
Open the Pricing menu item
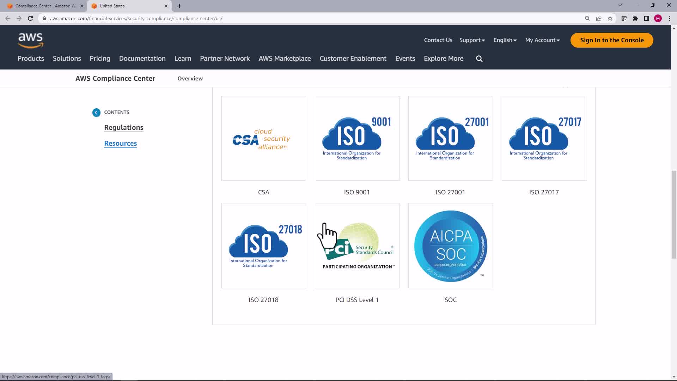pos(100,59)
